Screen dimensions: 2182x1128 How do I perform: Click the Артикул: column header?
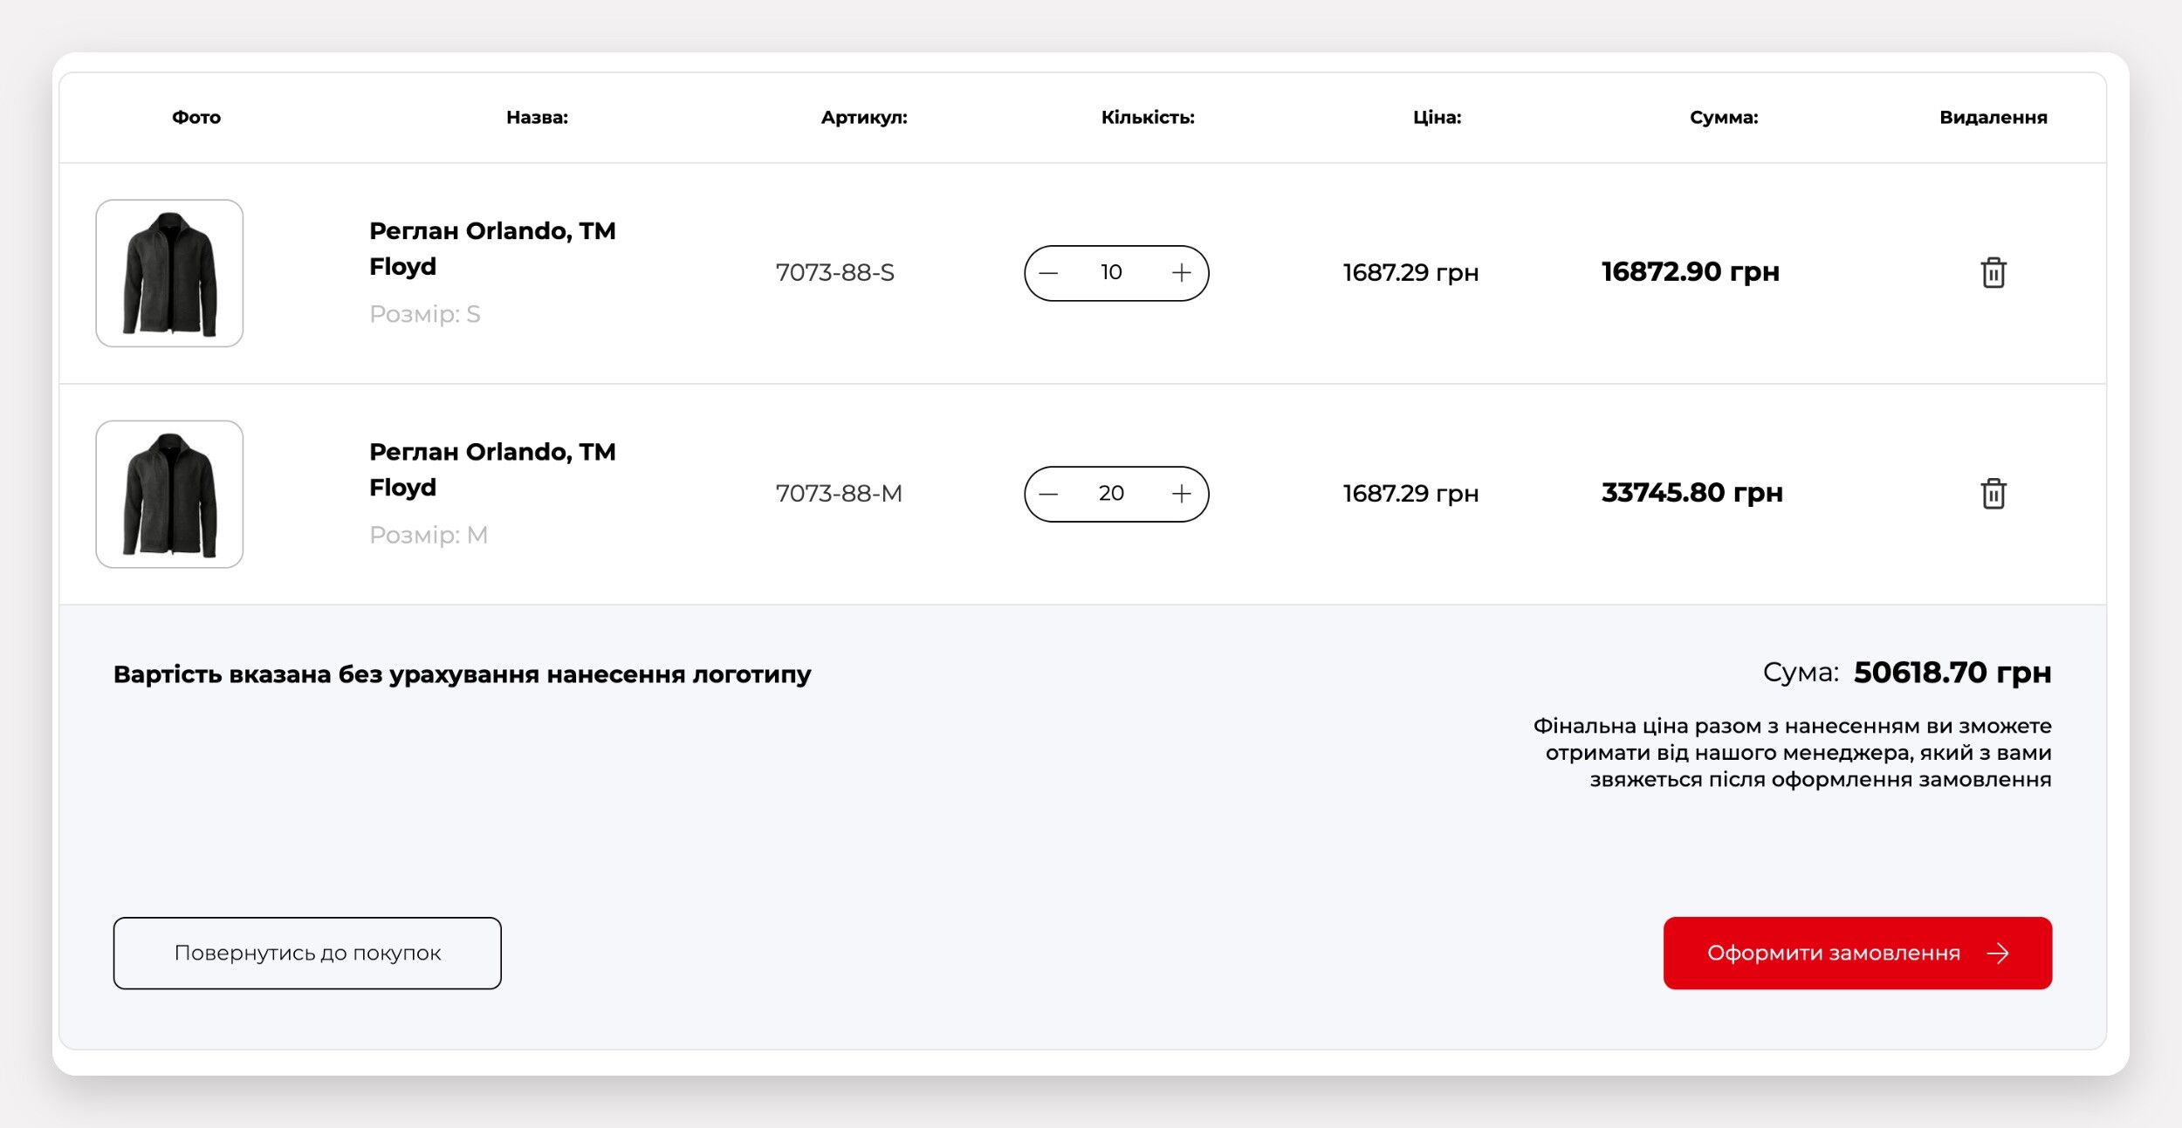tap(864, 118)
